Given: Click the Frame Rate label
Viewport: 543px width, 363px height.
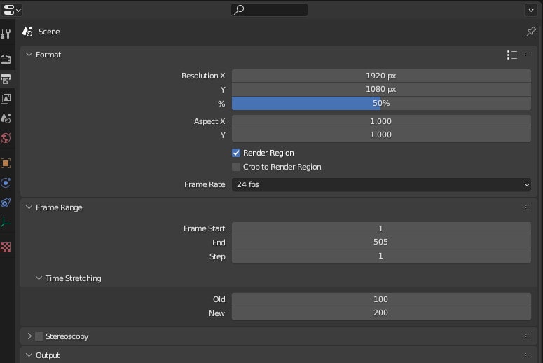Looking at the screenshot, I should [205, 184].
